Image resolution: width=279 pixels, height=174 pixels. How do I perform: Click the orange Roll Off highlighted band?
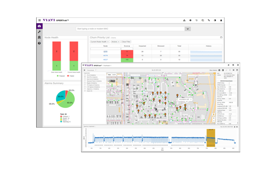pos(211,138)
